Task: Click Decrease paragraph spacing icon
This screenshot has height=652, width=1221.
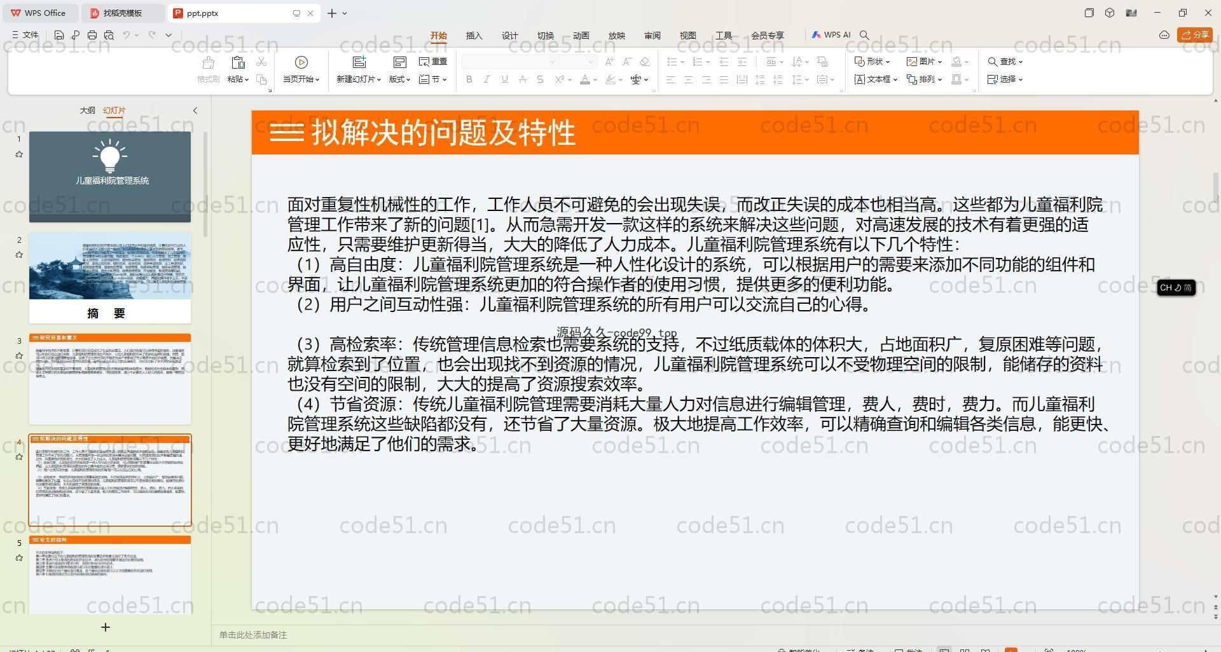Action: (778, 79)
